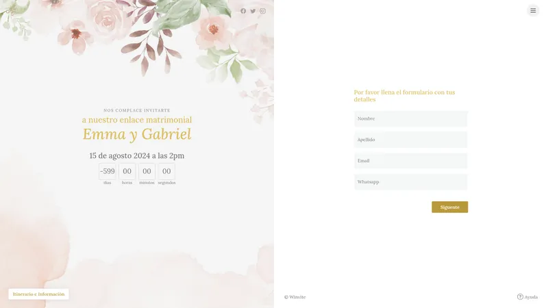Open the Ayuda help link

(527, 297)
